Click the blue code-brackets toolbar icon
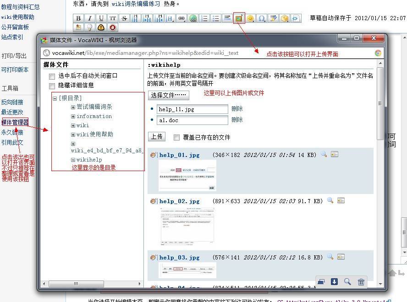 click(x=296, y=18)
